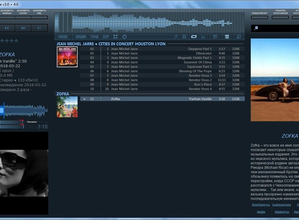Select the track Rendez-Vous 3
299x220 pixels.
(163, 76)
